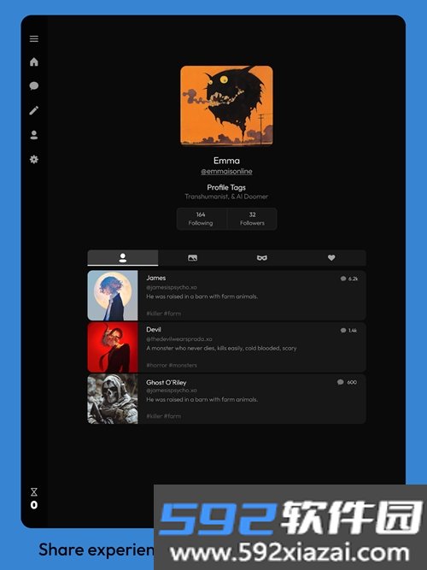Open settings gear in sidebar

tap(34, 159)
